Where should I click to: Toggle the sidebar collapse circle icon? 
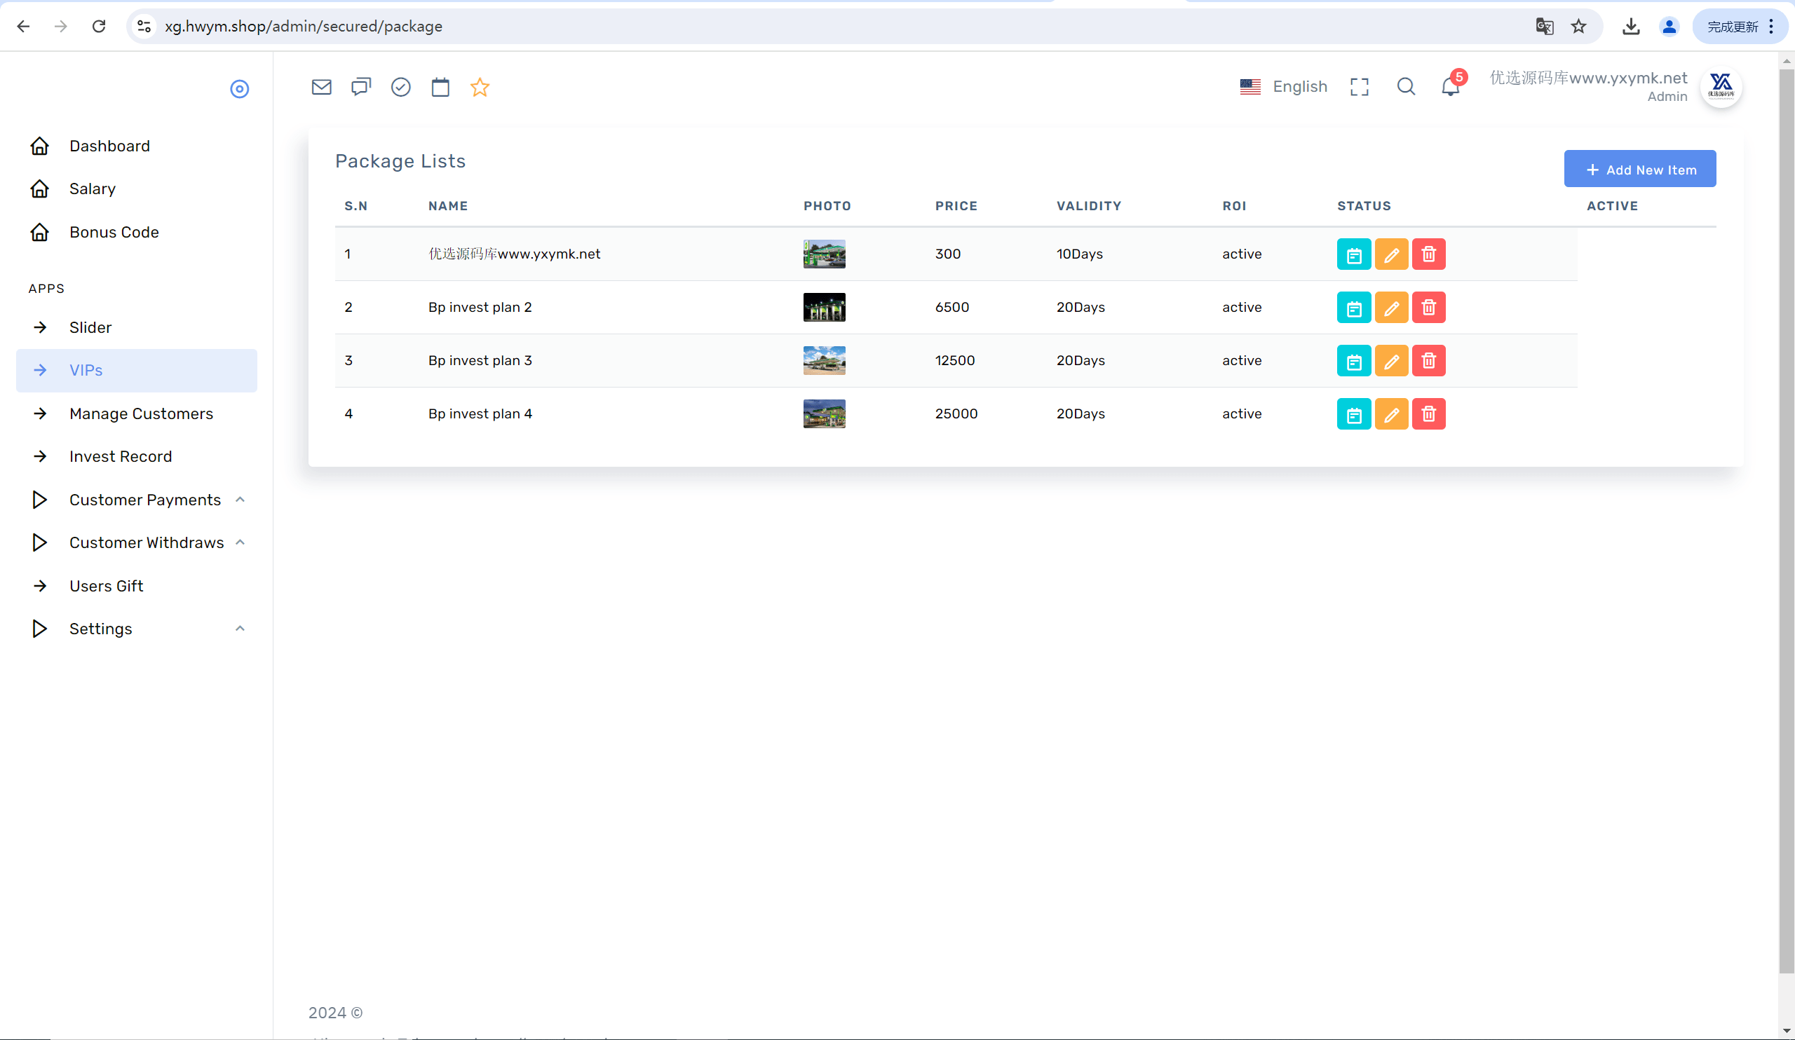tap(239, 89)
